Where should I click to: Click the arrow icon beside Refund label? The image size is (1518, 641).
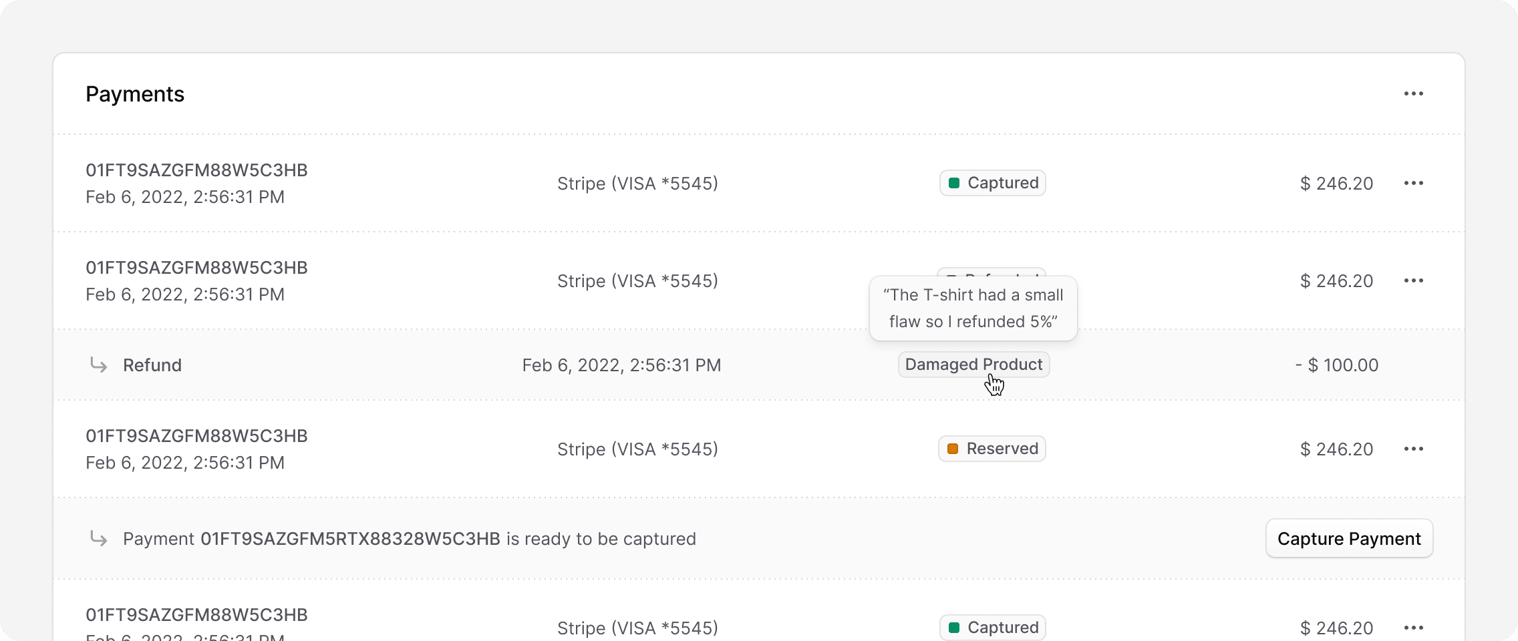(x=99, y=365)
